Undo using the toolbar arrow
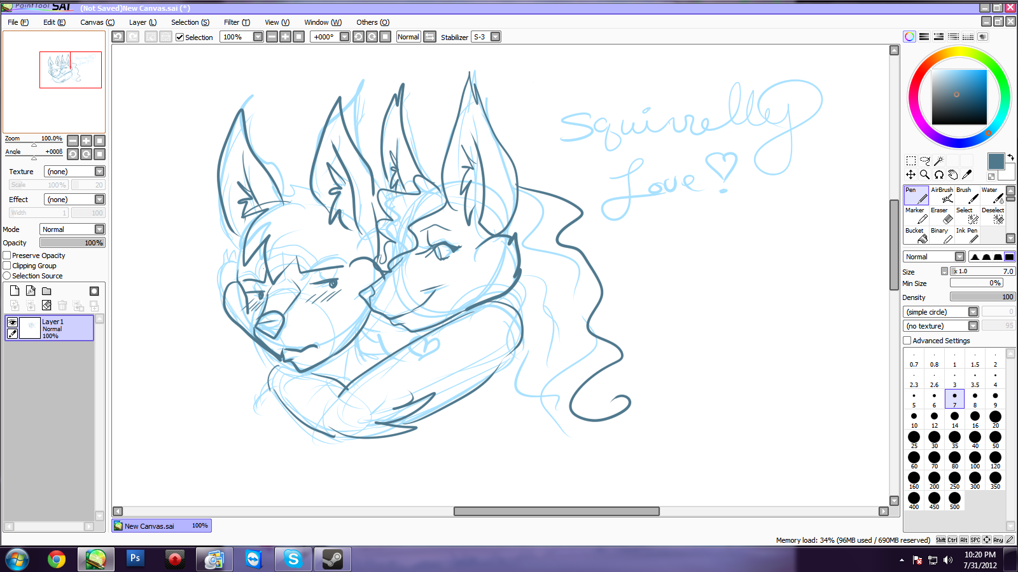The image size is (1018, 572). 118,37
